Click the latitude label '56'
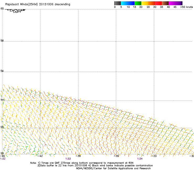Screen dimensions: 194x170 pyautogui.click(x=2, y=71)
